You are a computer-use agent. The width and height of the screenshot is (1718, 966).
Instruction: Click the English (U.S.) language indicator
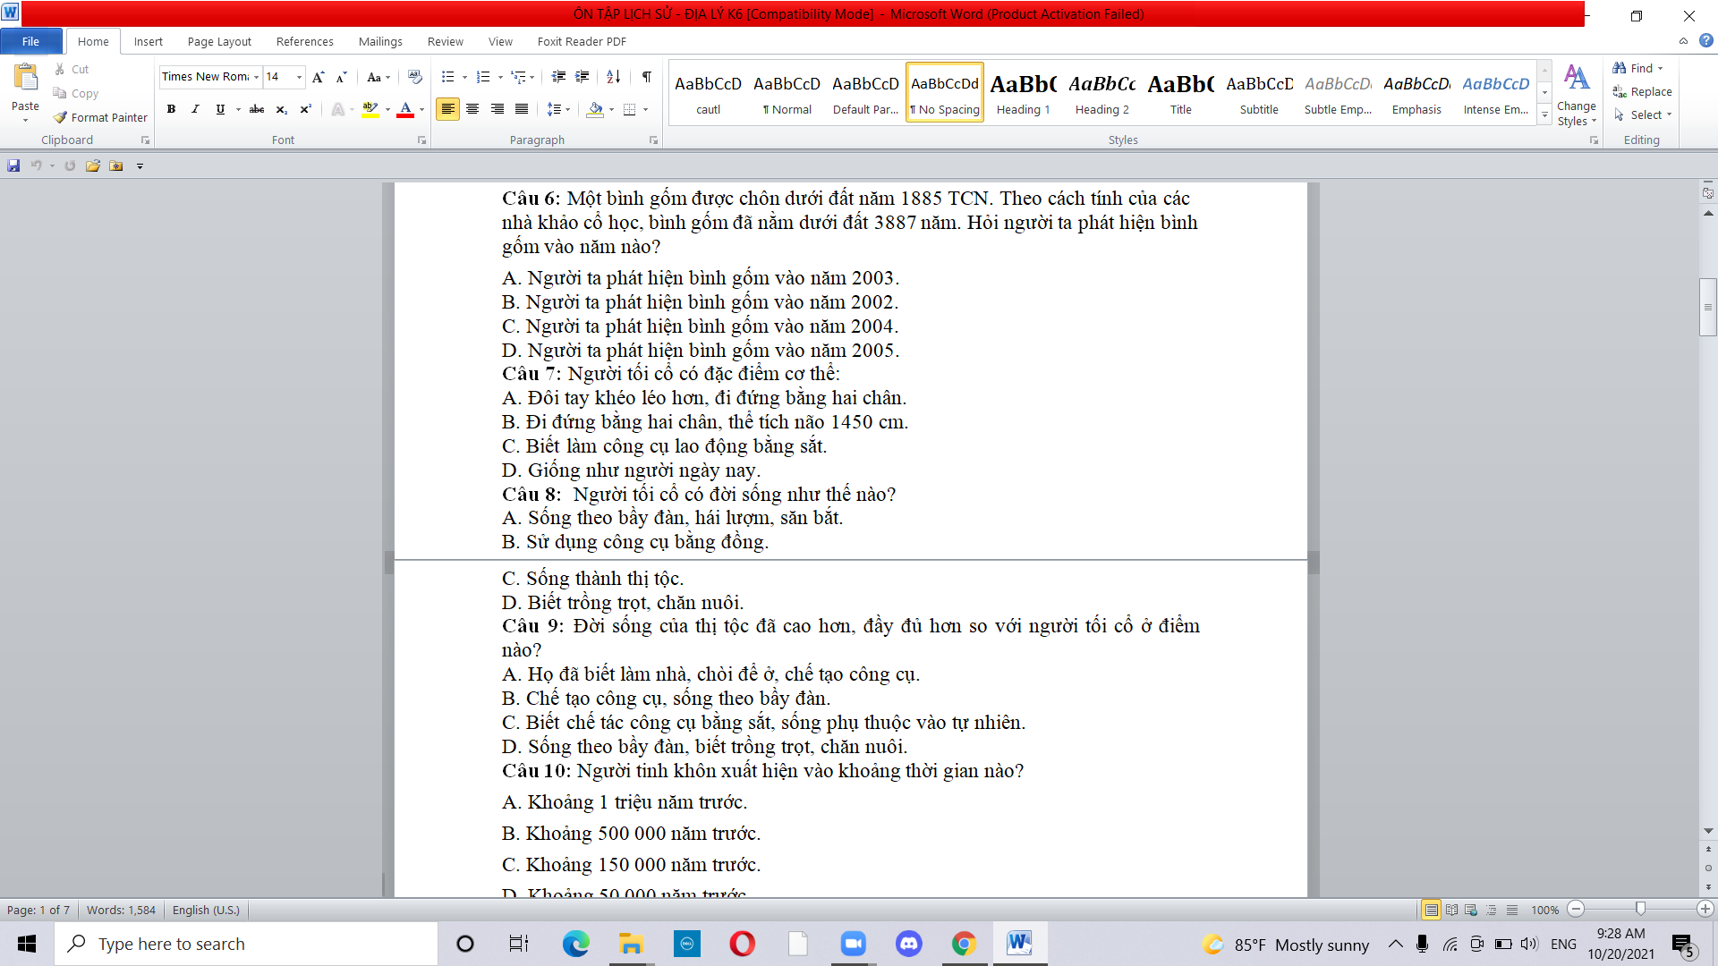click(x=206, y=910)
